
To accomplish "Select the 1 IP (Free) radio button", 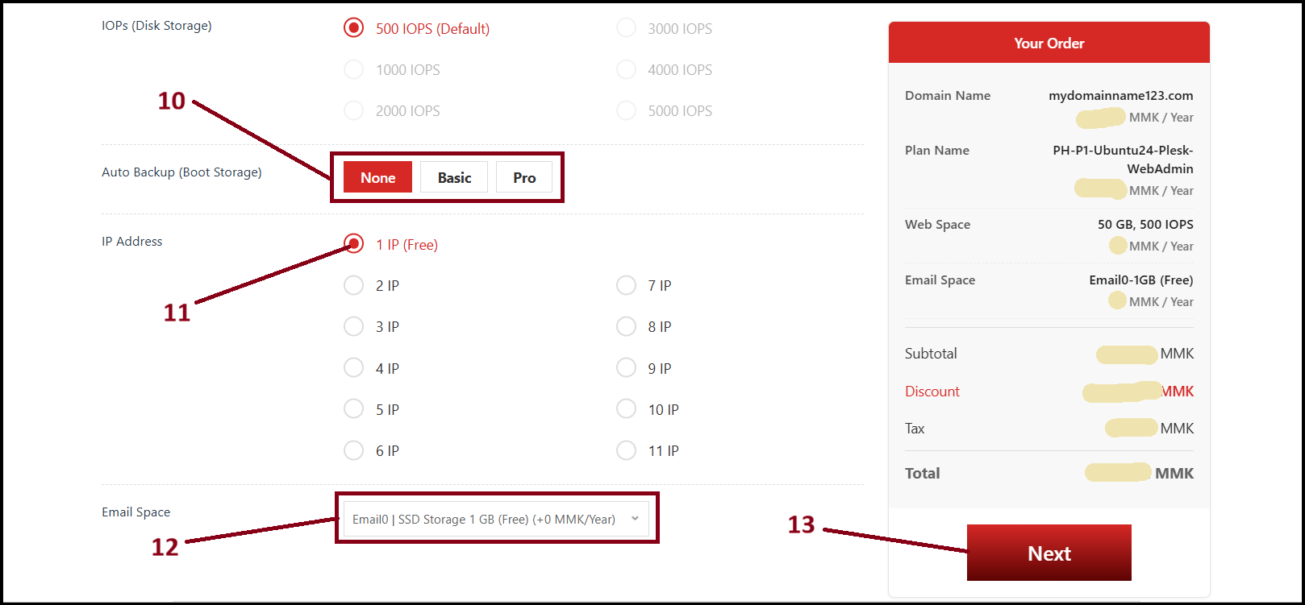I will coord(353,243).
